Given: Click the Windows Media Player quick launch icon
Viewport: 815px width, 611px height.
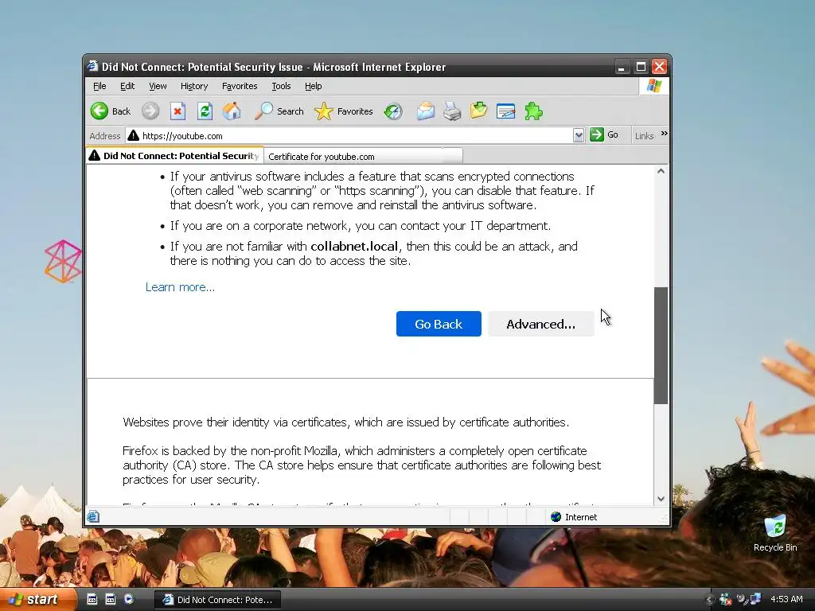Looking at the screenshot, I should coord(129,599).
